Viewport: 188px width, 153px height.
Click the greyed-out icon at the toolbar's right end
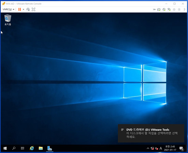point(184,10)
